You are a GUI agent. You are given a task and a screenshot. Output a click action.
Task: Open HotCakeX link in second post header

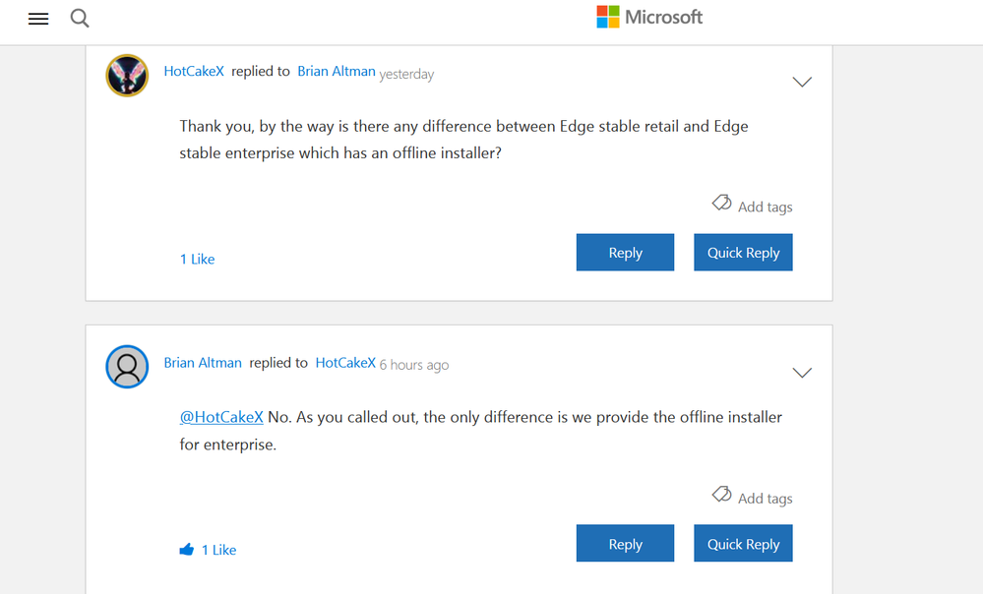pyautogui.click(x=345, y=363)
